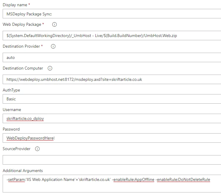Focus the AuthType field containing Basic

pos(112,99)
